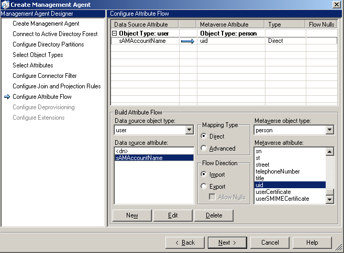Image resolution: width=344 pixels, height=253 pixels.
Task: Click the window resize grip corner
Action: (x=339, y=248)
